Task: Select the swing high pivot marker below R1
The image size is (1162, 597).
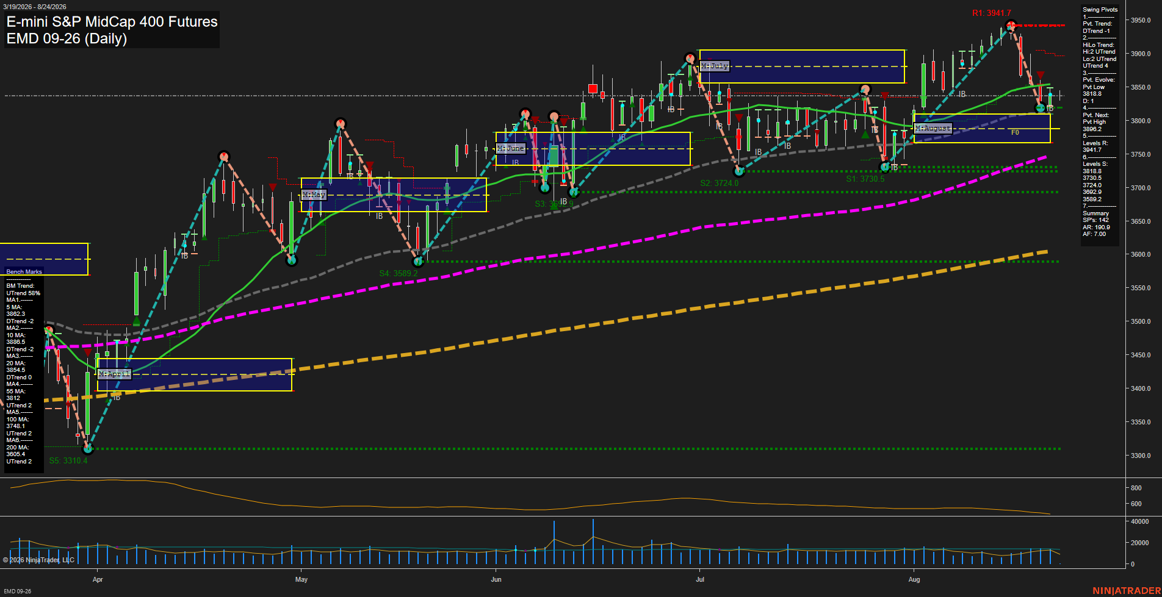Action: tap(1011, 26)
